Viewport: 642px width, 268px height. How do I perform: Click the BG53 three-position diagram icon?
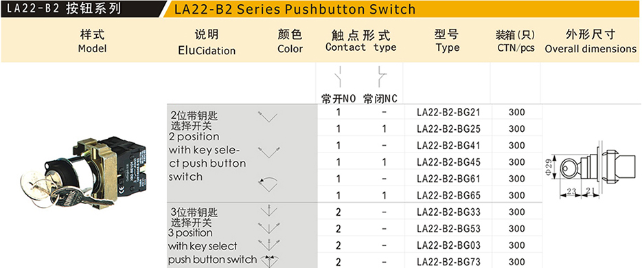pyautogui.click(x=268, y=227)
